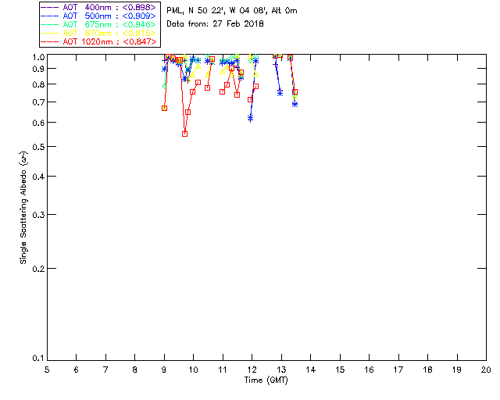Click the x-axis tick label 12
Screen dimensions: 500x400
[x=252, y=370]
